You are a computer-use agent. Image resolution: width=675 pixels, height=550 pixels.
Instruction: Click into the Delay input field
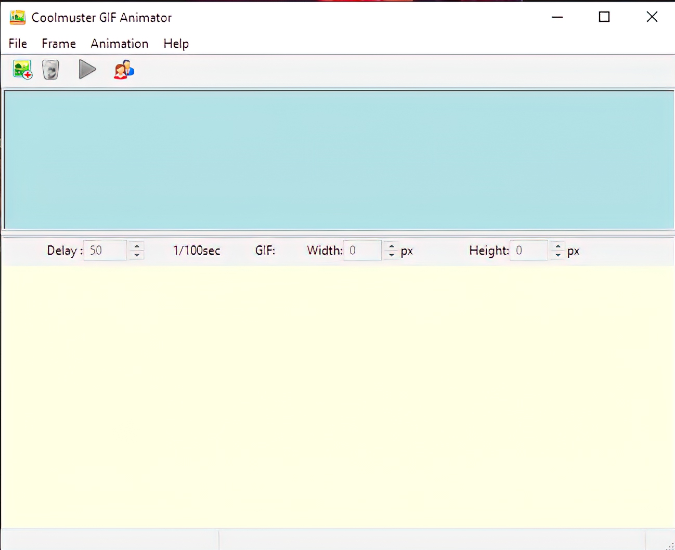pyautogui.click(x=105, y=250)
